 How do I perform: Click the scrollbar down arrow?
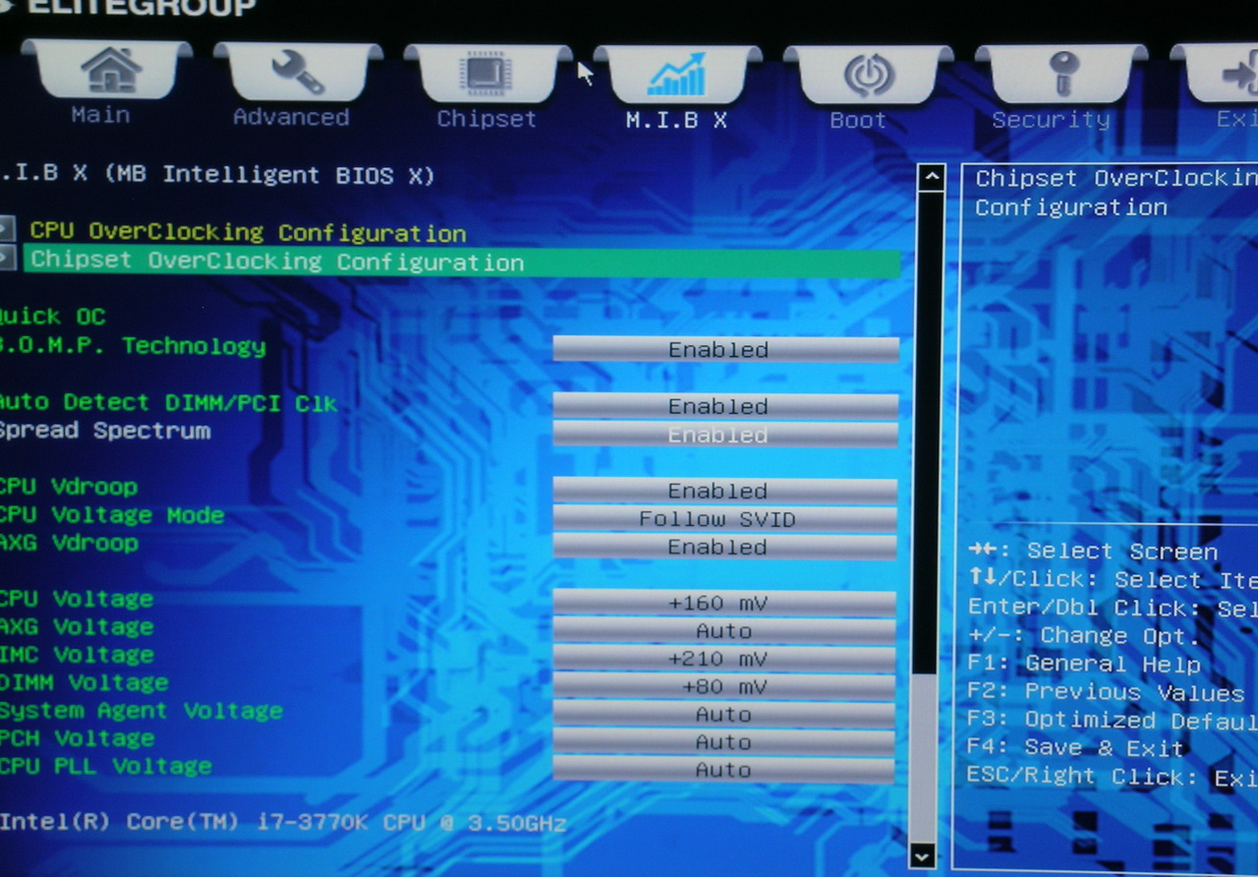coord(922,857)
